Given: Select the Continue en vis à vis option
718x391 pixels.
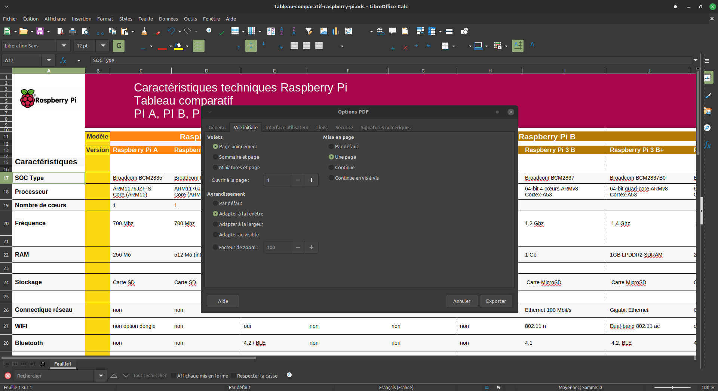Looking at the screenshot, I should (x=331, y=178).
